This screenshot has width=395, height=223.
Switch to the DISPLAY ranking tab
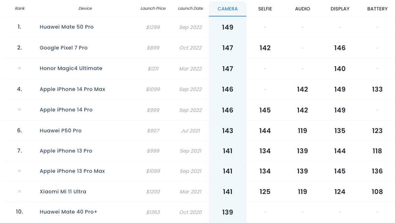340,9
